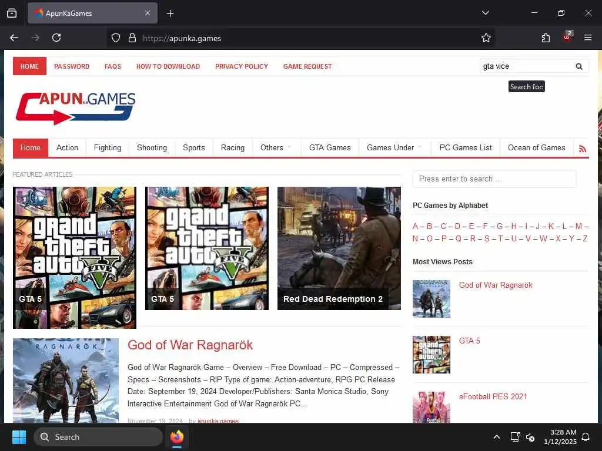Open GTA 5 most viewed link
The height and width of the screenshot is (451, 602).
pos(470,341)
